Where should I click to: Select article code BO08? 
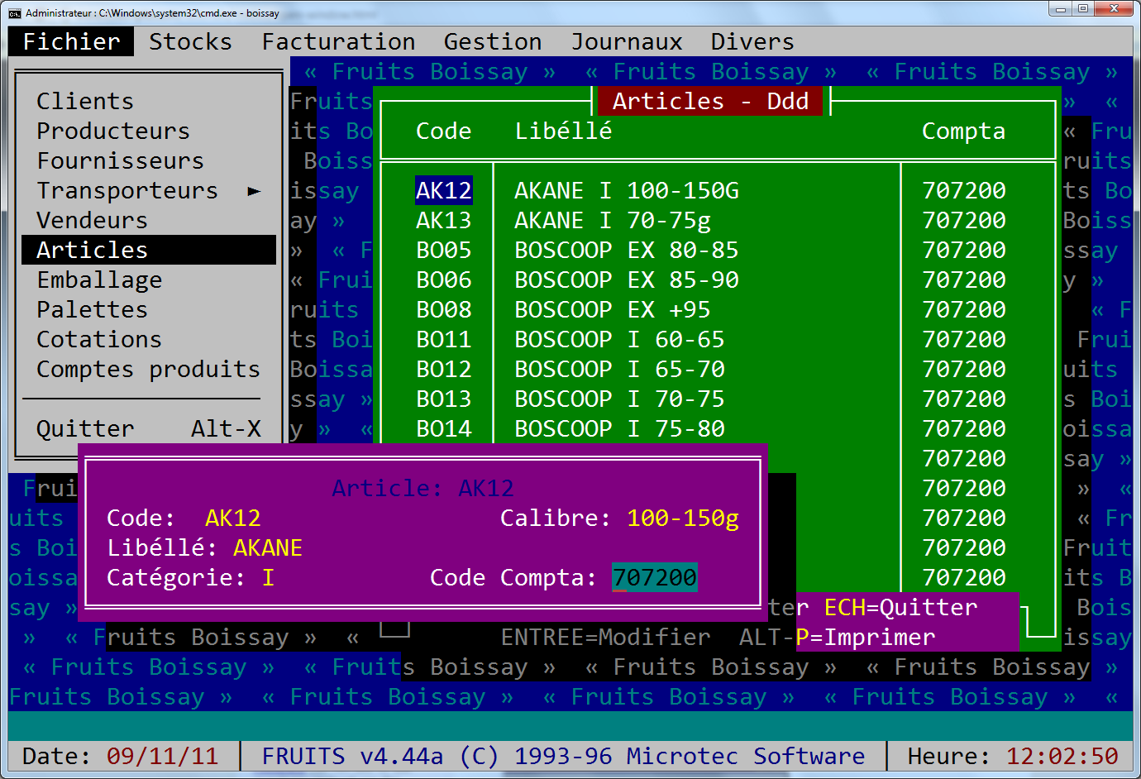point(444,309)
